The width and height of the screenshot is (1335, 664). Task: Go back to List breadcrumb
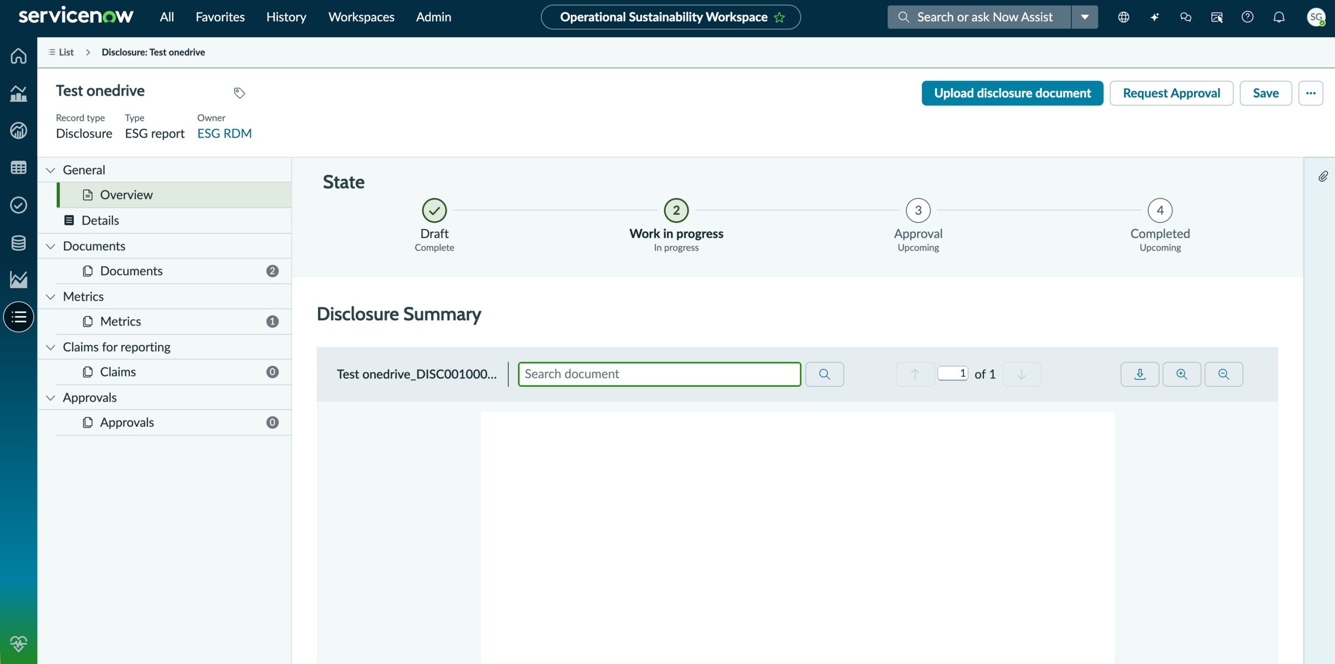click(x=61, y=52)
